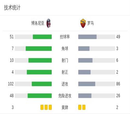This screenshot has height=114, width=130.
Task: Open the 技术统计 section heading
Action: [x=12, y=8]
